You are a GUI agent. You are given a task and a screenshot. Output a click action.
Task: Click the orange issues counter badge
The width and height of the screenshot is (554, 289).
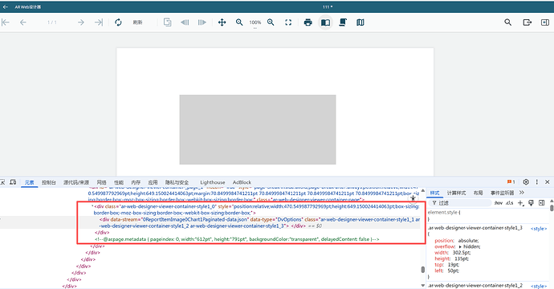click(x=511, y=182)
